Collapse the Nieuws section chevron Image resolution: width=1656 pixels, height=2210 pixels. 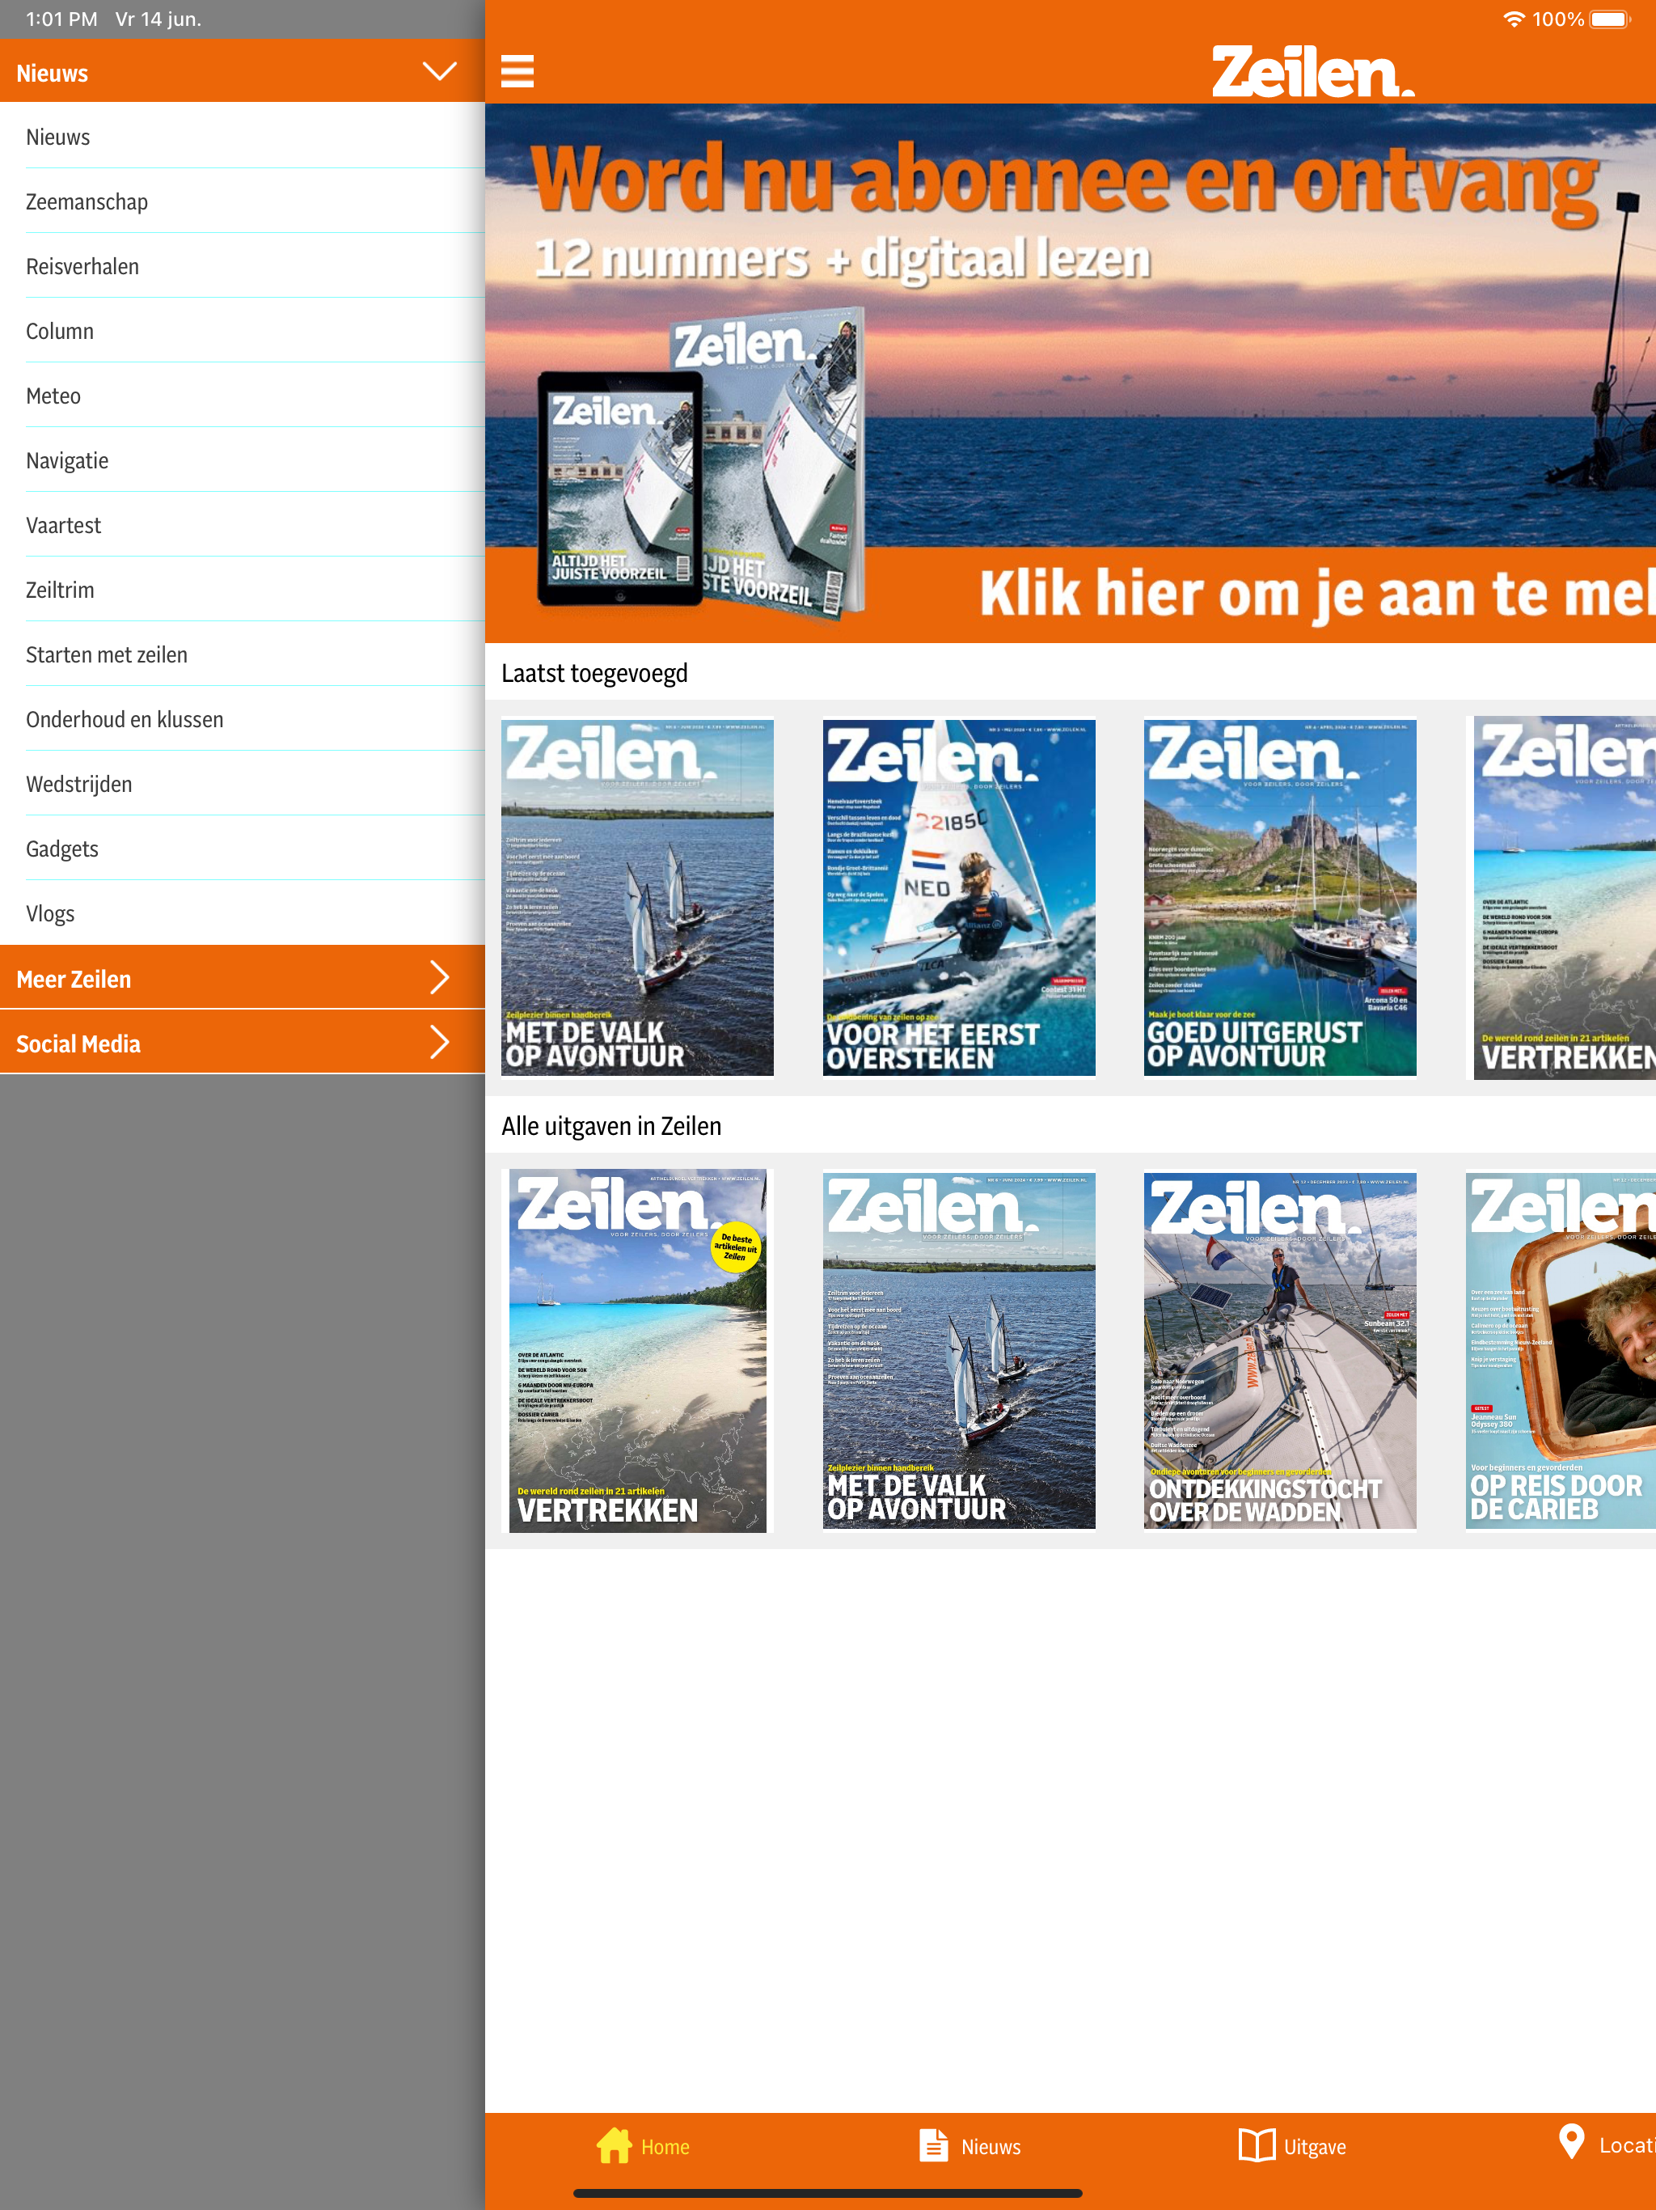tap(439, 71)
